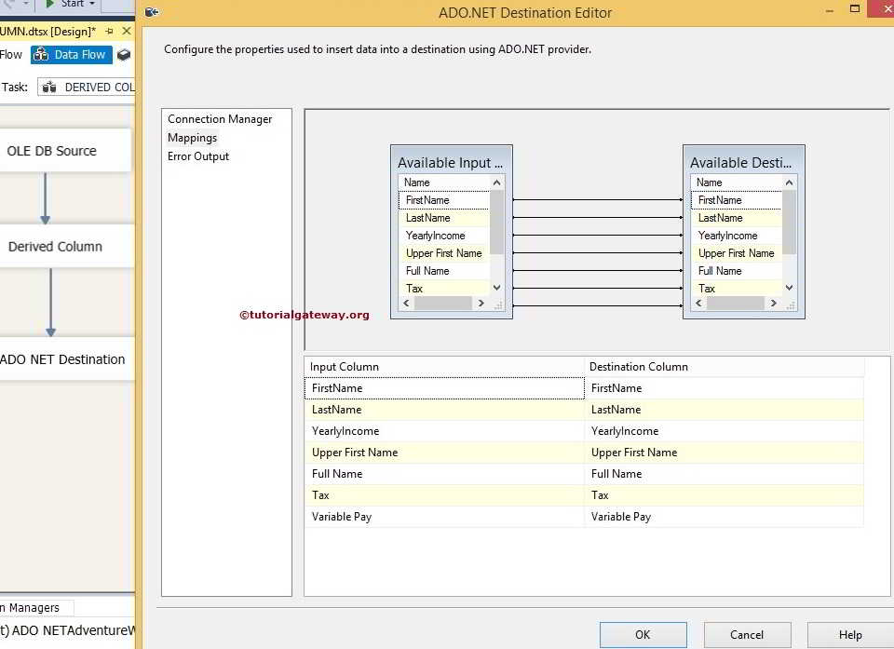Select the Tax row in the mapping grid
Image resolution: width=894 pixels, height=649 pixels.
coord(444,494)
